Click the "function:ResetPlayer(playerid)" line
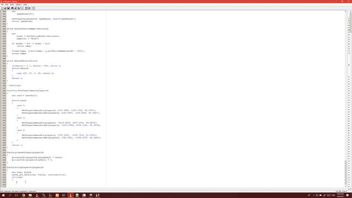The image size is (352, 198). 25,152
